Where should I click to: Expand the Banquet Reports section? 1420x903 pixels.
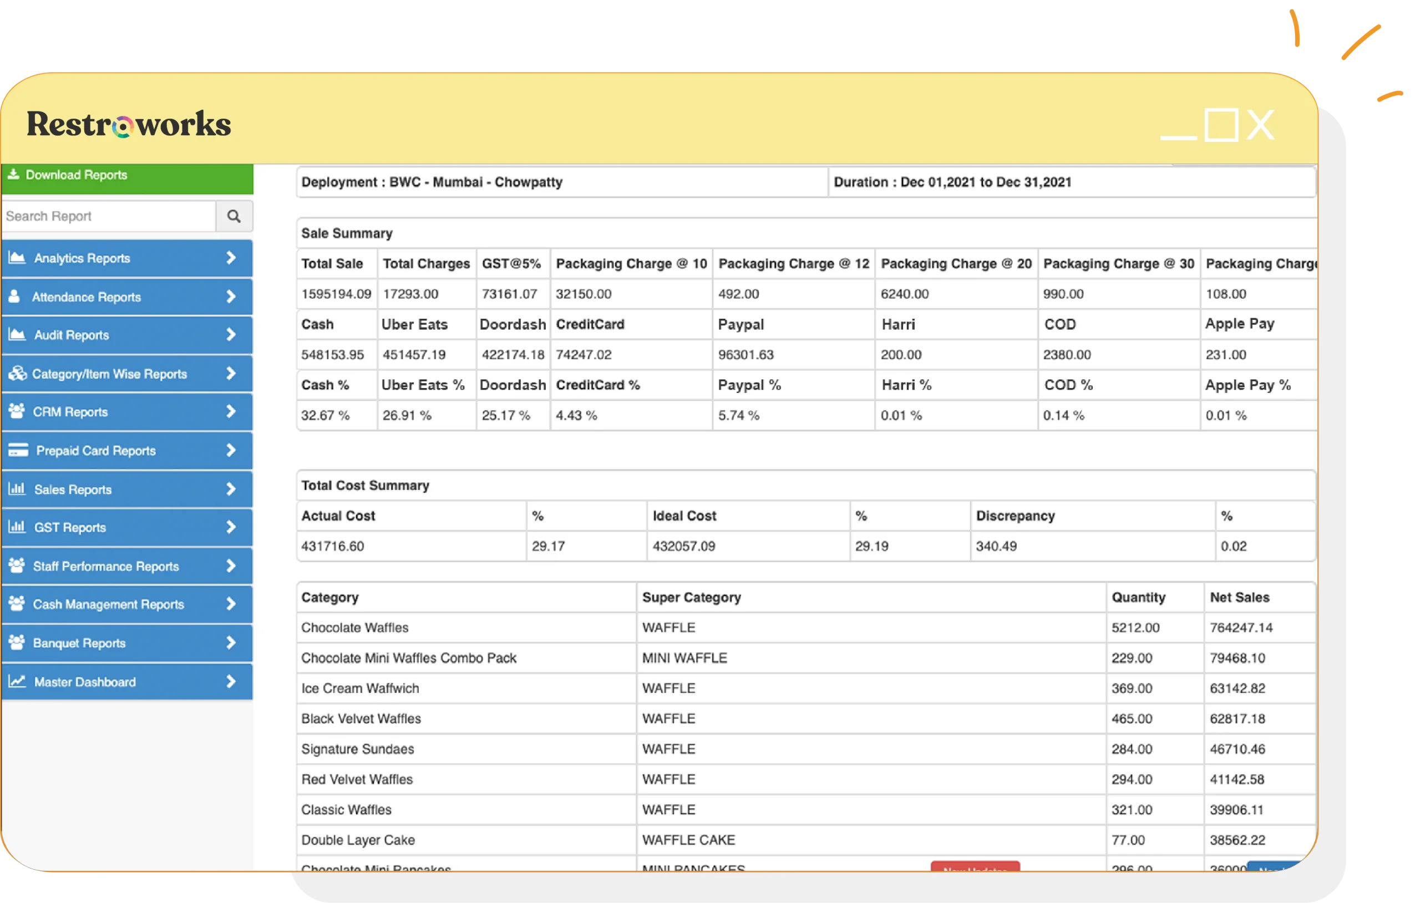(231, 643)
